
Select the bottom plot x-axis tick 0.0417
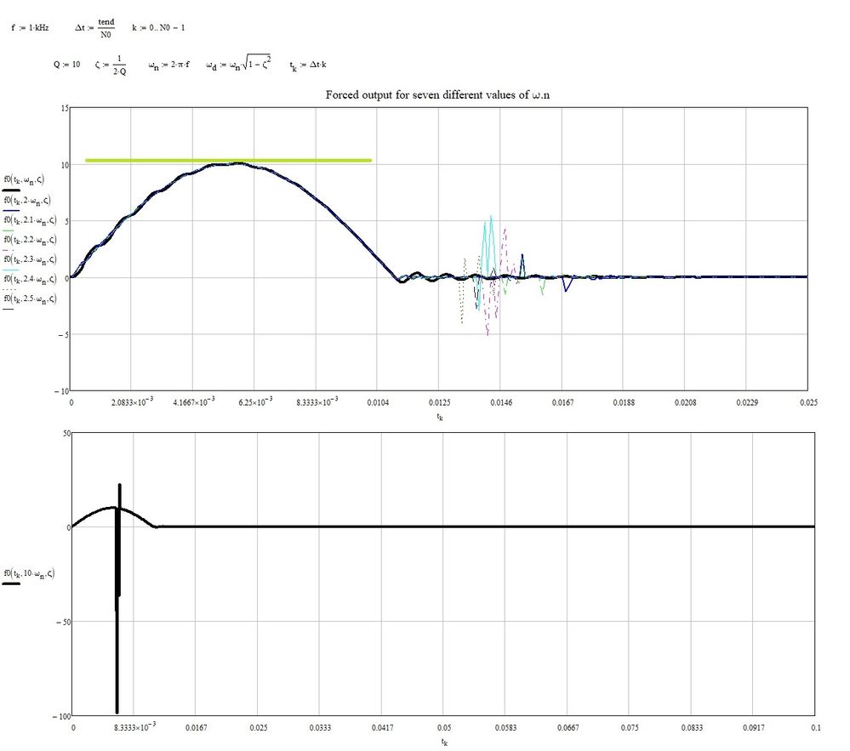(382, 728)
